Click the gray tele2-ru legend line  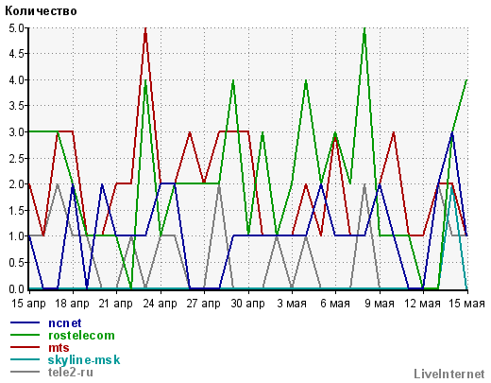25,372
